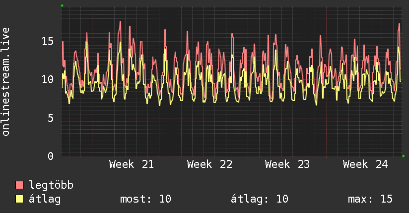Click the red legtöbb legend color swatch
The image size is (409, 213).
pos(19,185)
